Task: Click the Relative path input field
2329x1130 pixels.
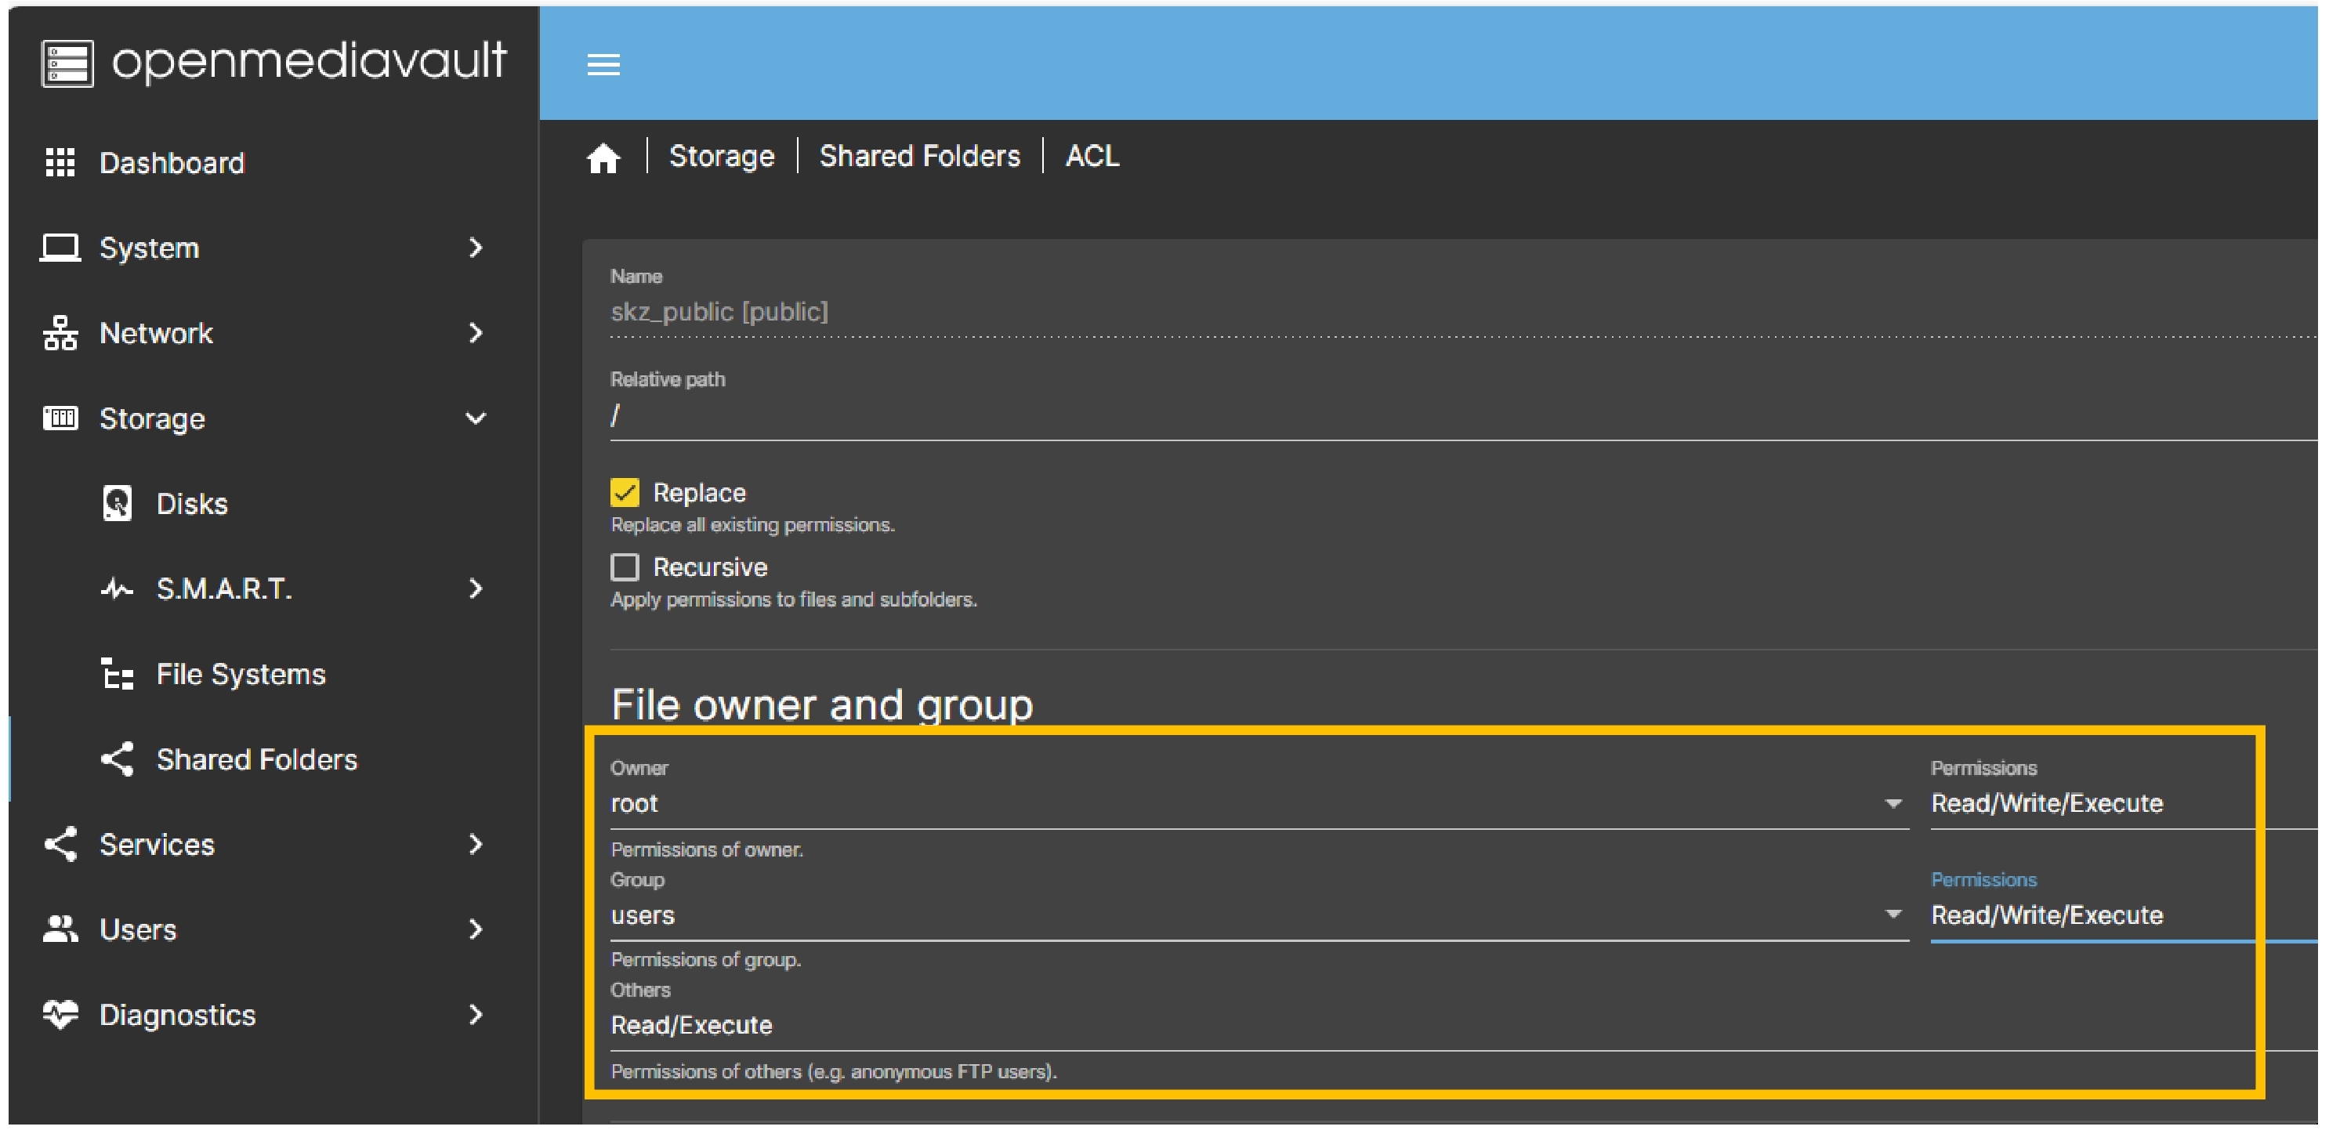Action: tap(1465, 417)
